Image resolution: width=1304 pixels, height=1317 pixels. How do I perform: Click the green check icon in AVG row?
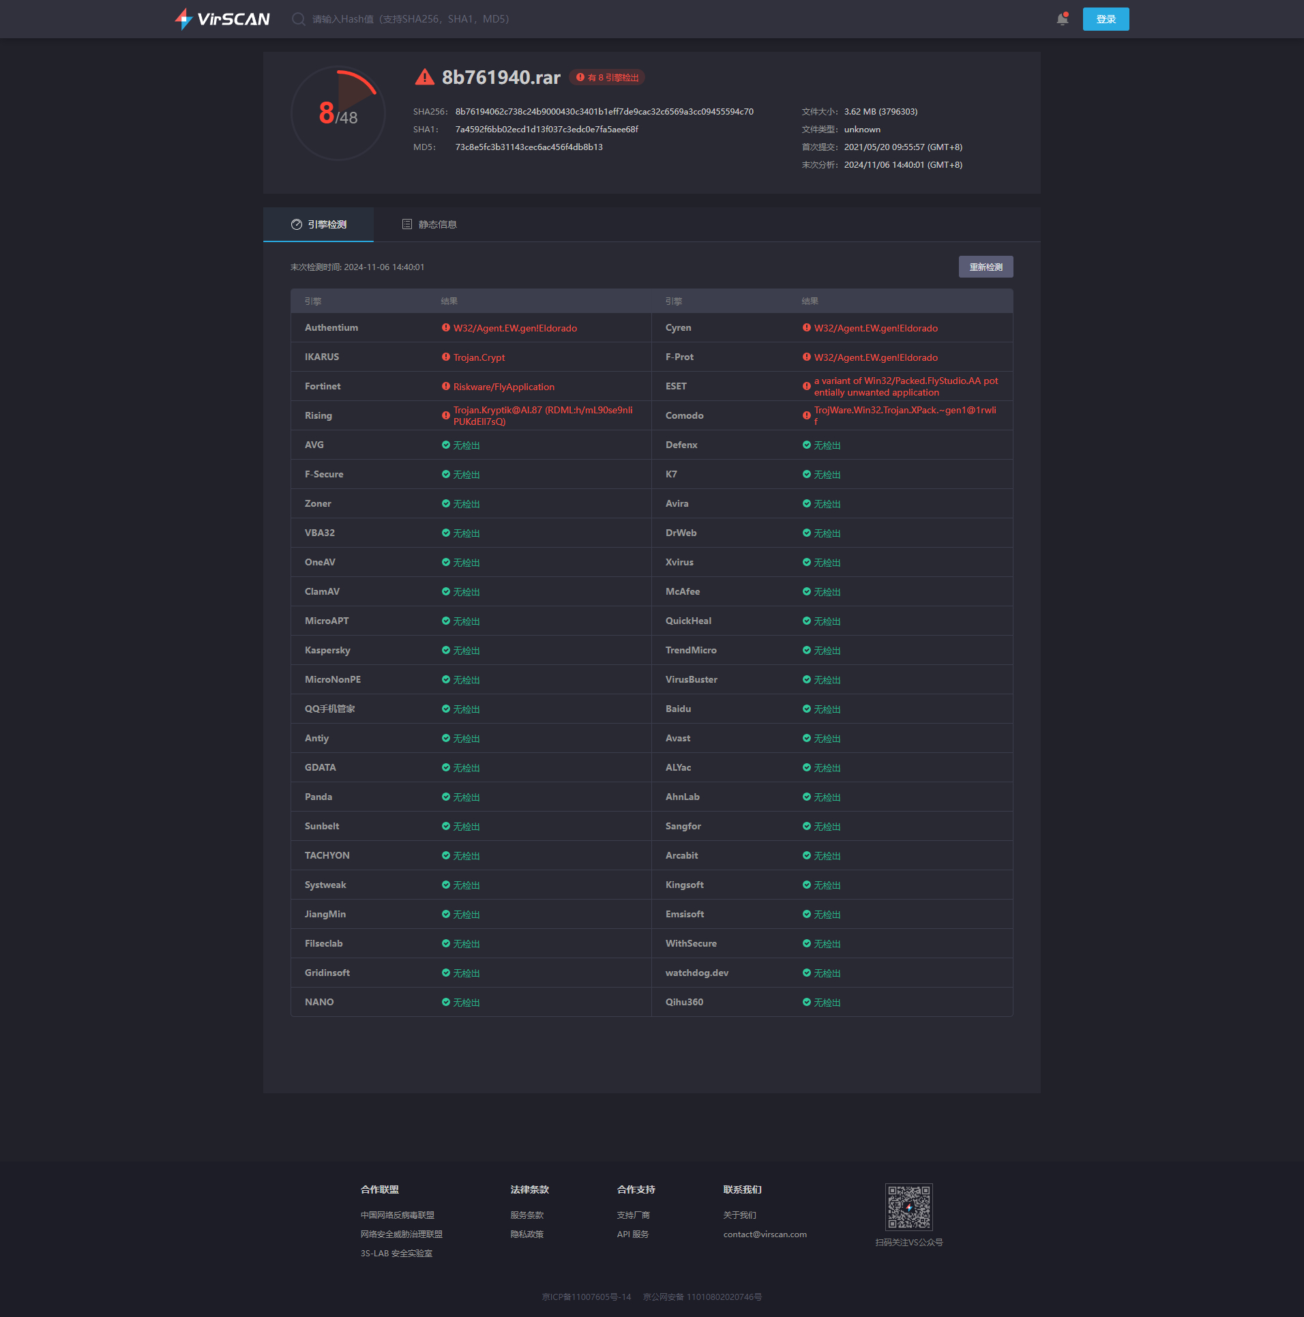click(446, 445)
